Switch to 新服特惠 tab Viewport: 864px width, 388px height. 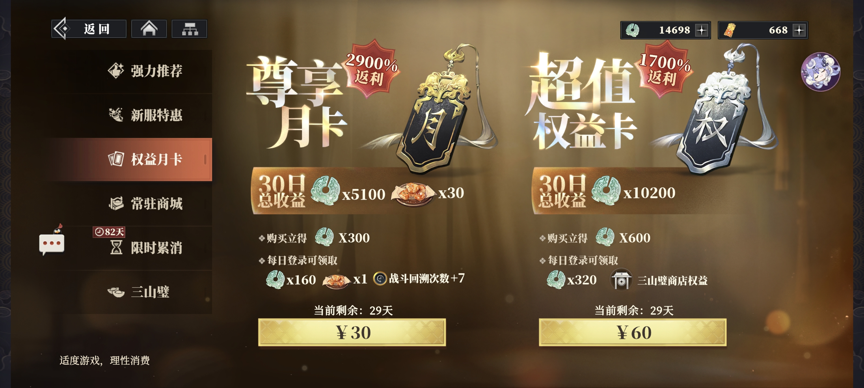145,115
